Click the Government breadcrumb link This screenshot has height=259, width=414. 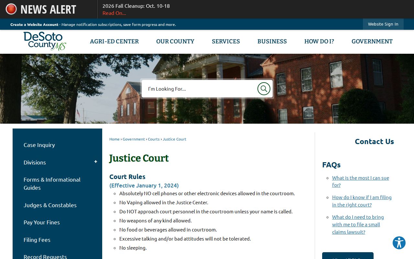click(134, 139)
